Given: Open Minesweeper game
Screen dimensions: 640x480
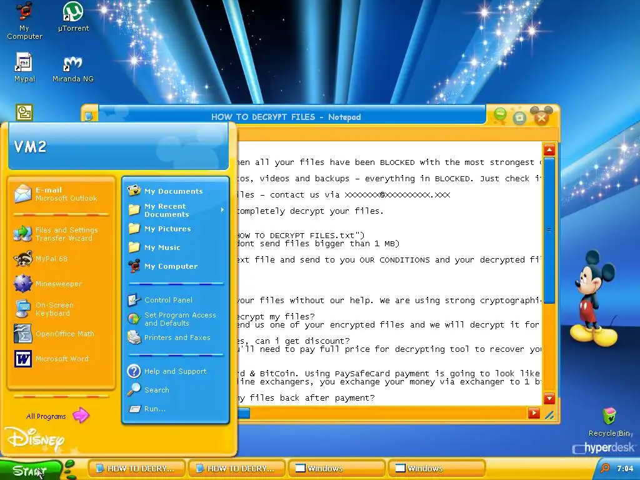Looking at the screenshot, I should pos(61,284).
